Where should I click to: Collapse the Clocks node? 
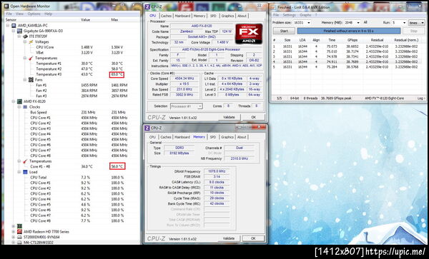[19, 107]
